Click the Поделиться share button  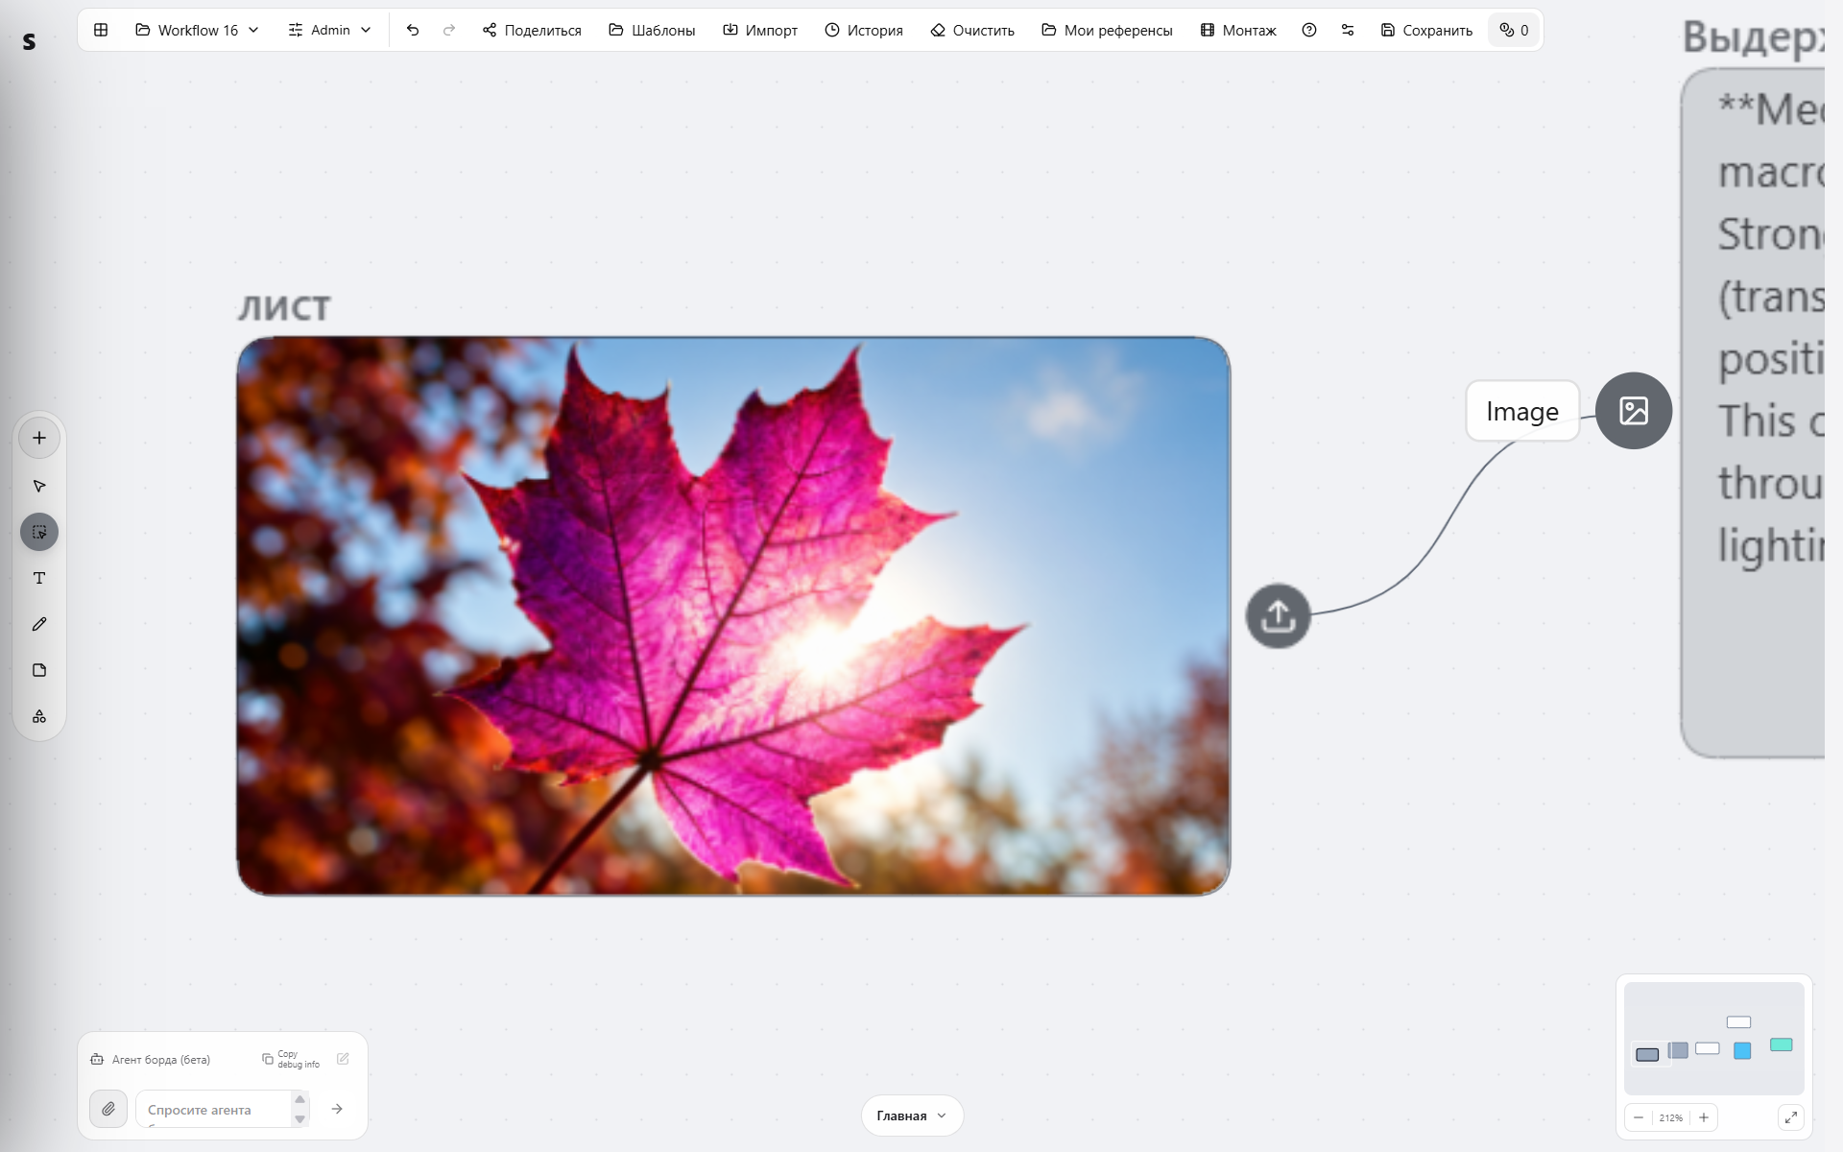tap(532, 30)
